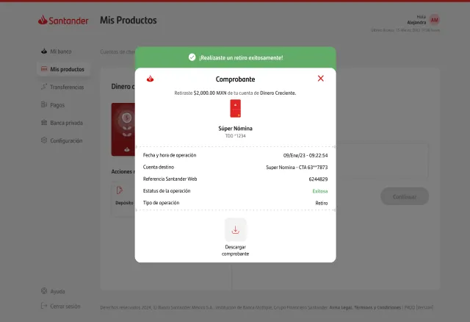Image resolution: width=470 pixels, height=322 pixels.
Task: Click the red Súper Nómina card icon
Action: (x=235, y=108)
